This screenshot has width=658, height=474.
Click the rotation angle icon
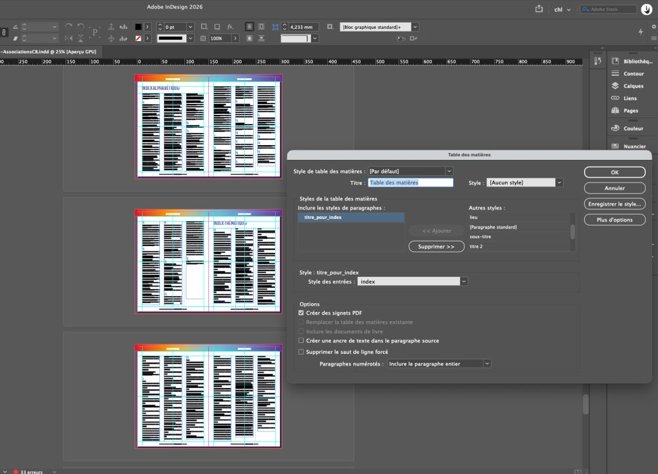pos(15,26)
